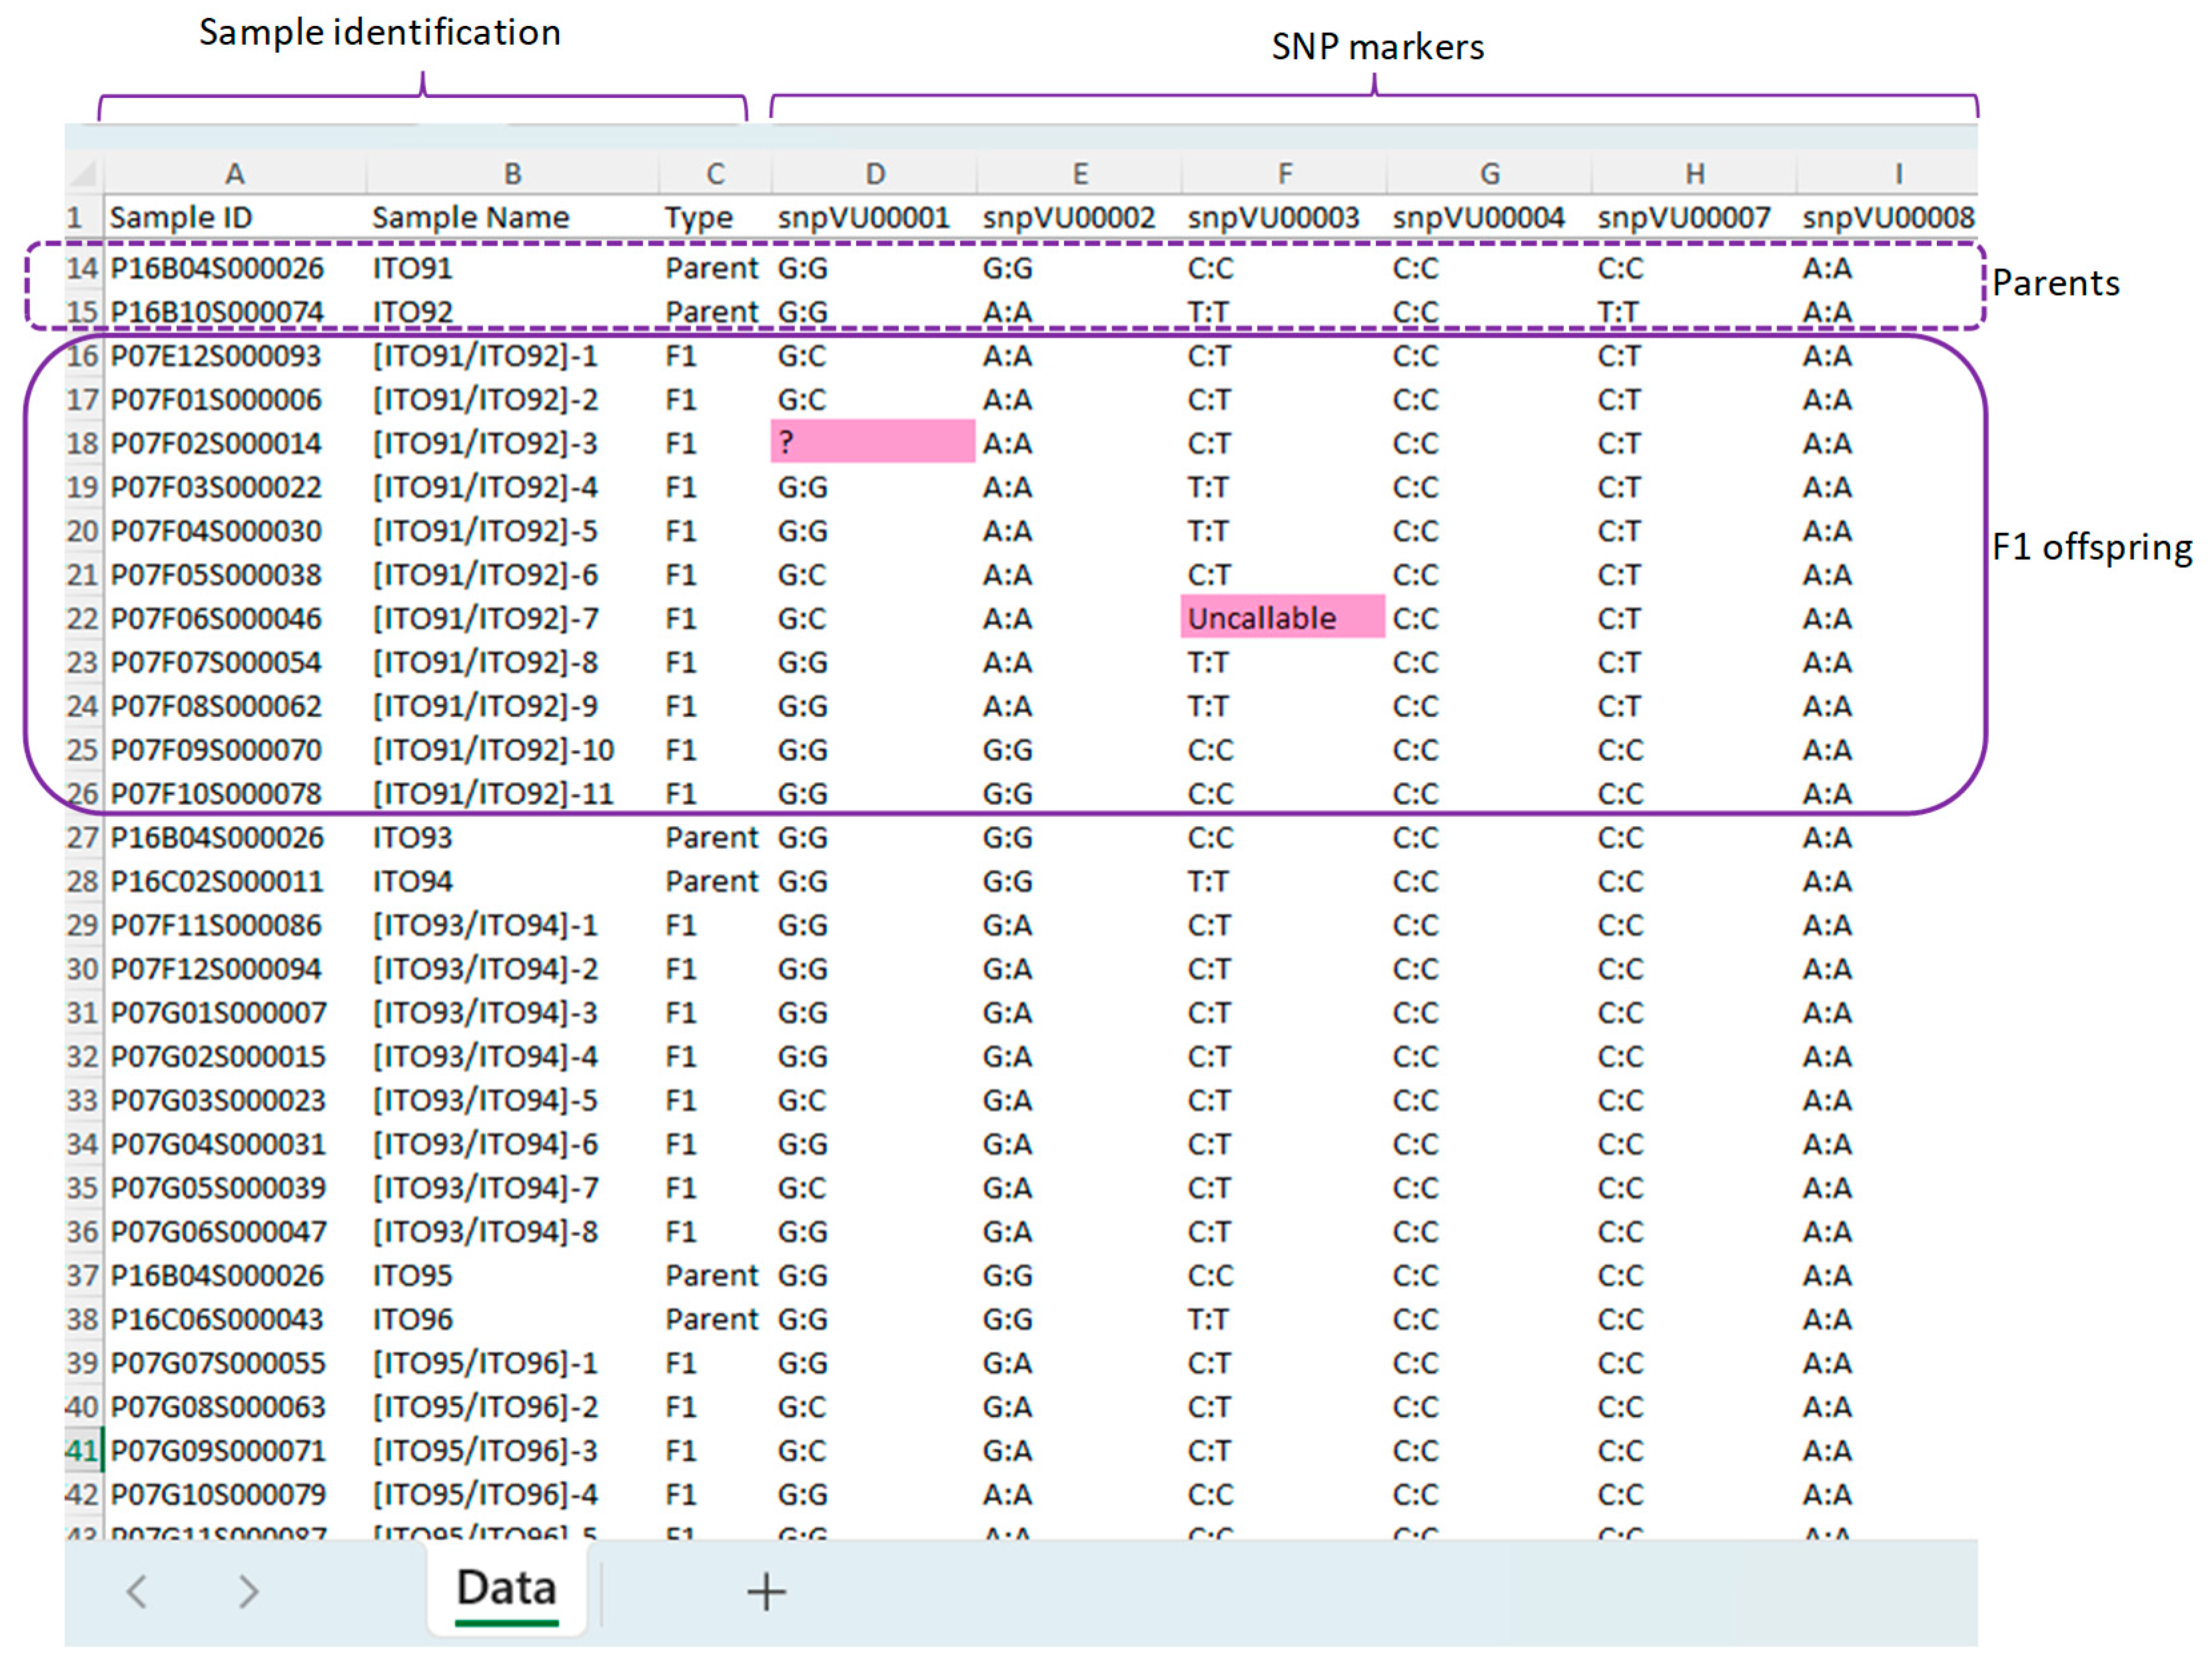Select column G header
The image size is (2212, 1667).
tap(1490, 174)
